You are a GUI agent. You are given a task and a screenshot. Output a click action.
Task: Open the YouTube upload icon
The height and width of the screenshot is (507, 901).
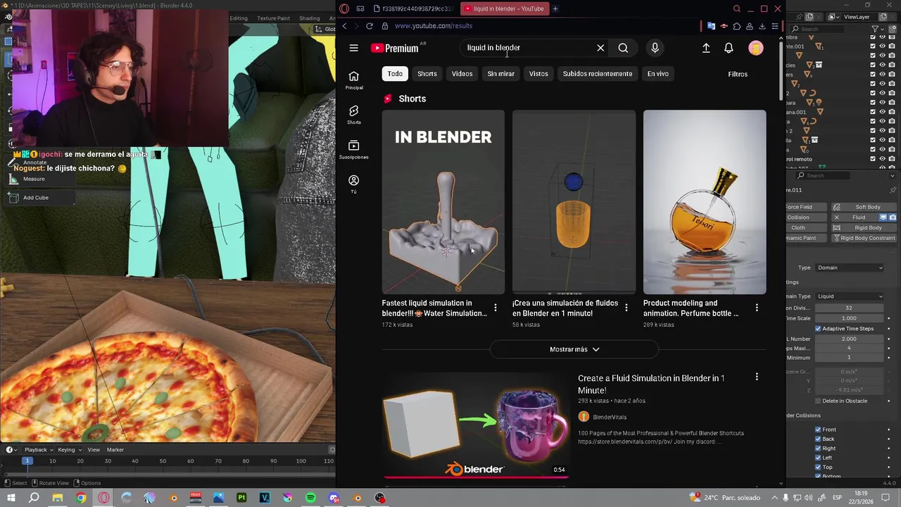point(706,48)
